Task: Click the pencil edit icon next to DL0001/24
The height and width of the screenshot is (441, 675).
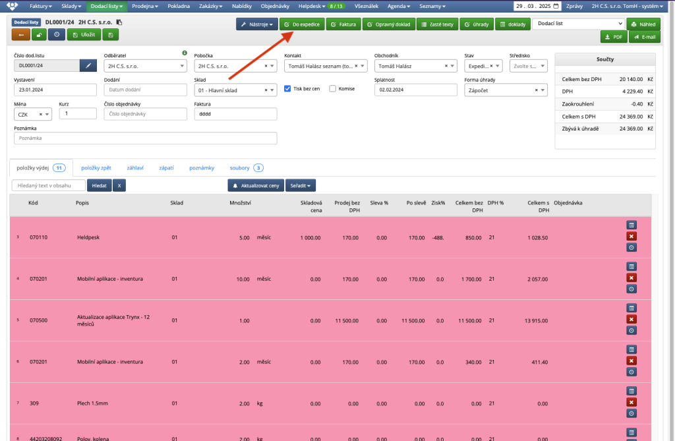Action: pos(88,65)
